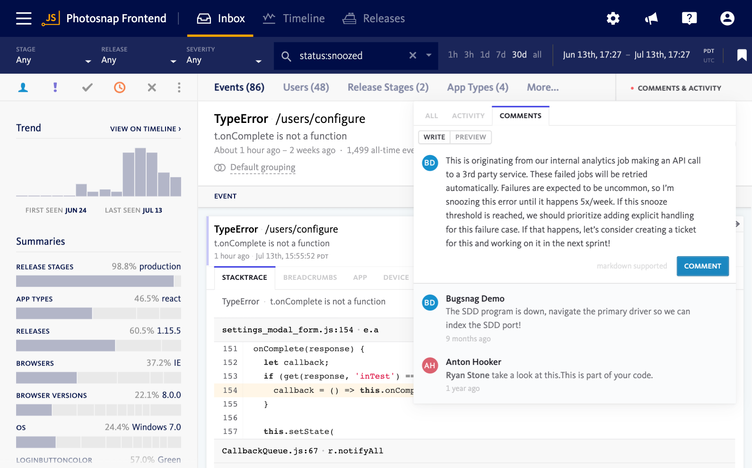Image resolution: width=752 pixels, height=468 pixels.
Task: Click the orange snooze clock icon
Action: 120,87
